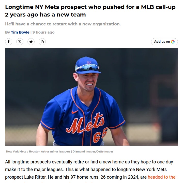The width and height of the screenshot is (183, 183).
Task: Share the article on X
Action: [20, 42]
